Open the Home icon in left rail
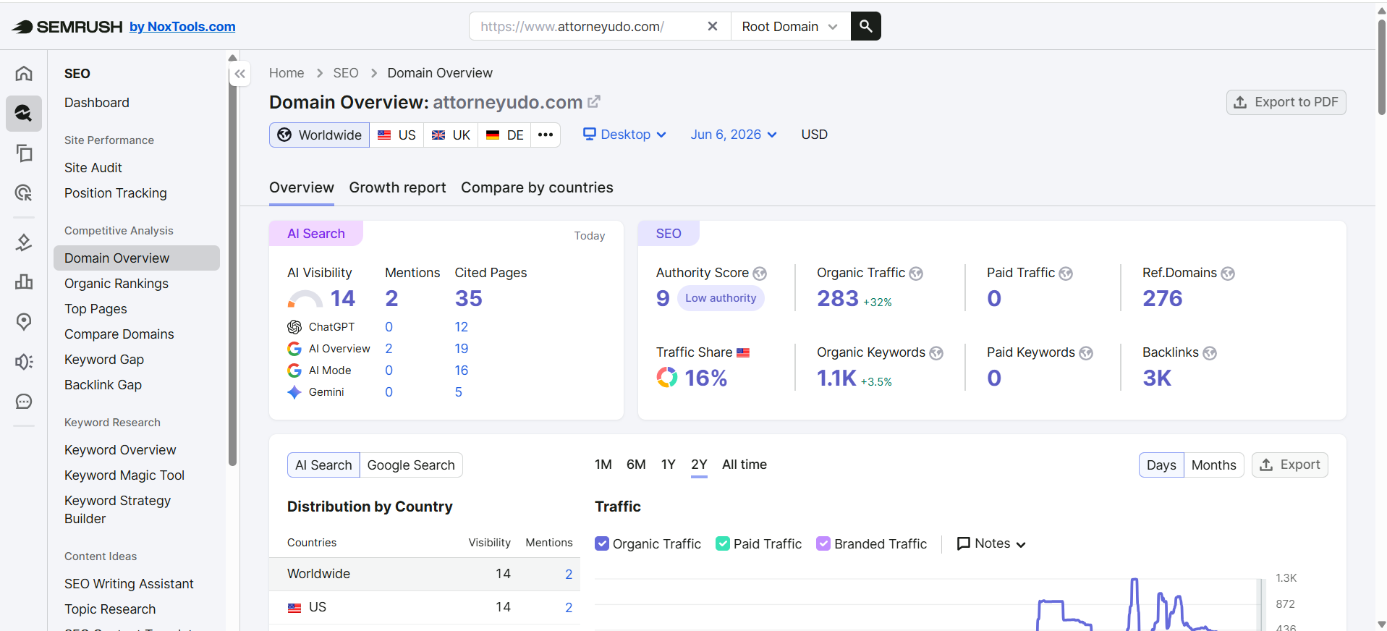Image resolution: width=1387 pixels, height=631 pixels. [x=24, y=73]
